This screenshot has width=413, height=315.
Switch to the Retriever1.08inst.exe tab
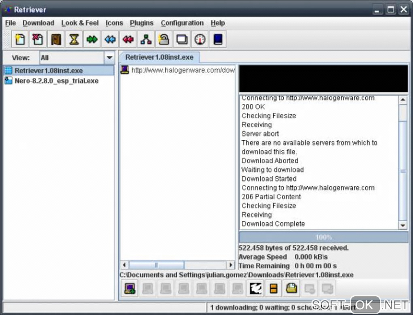[160, 57]
